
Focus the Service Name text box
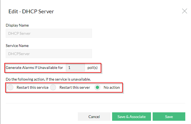(49, 54)
